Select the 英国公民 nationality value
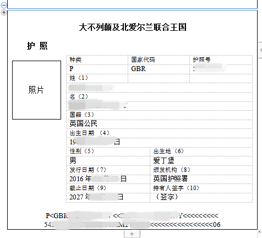The width and height of the screenshot is (262, 238). [x=83, y=123]
